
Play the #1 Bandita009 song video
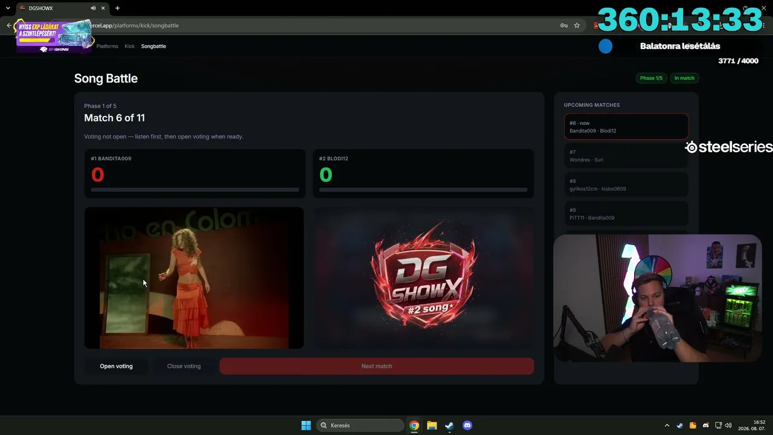(x=194, y=278)
